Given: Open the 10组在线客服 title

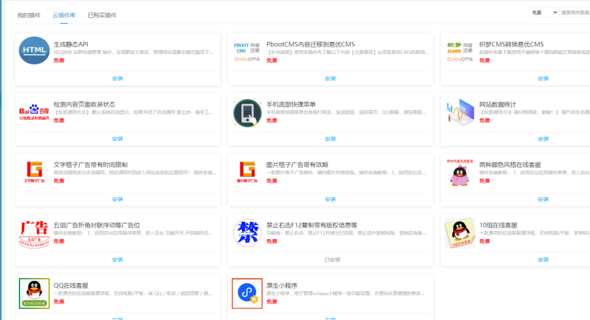Looking at the screenshot, I should (x=498, y=225).
